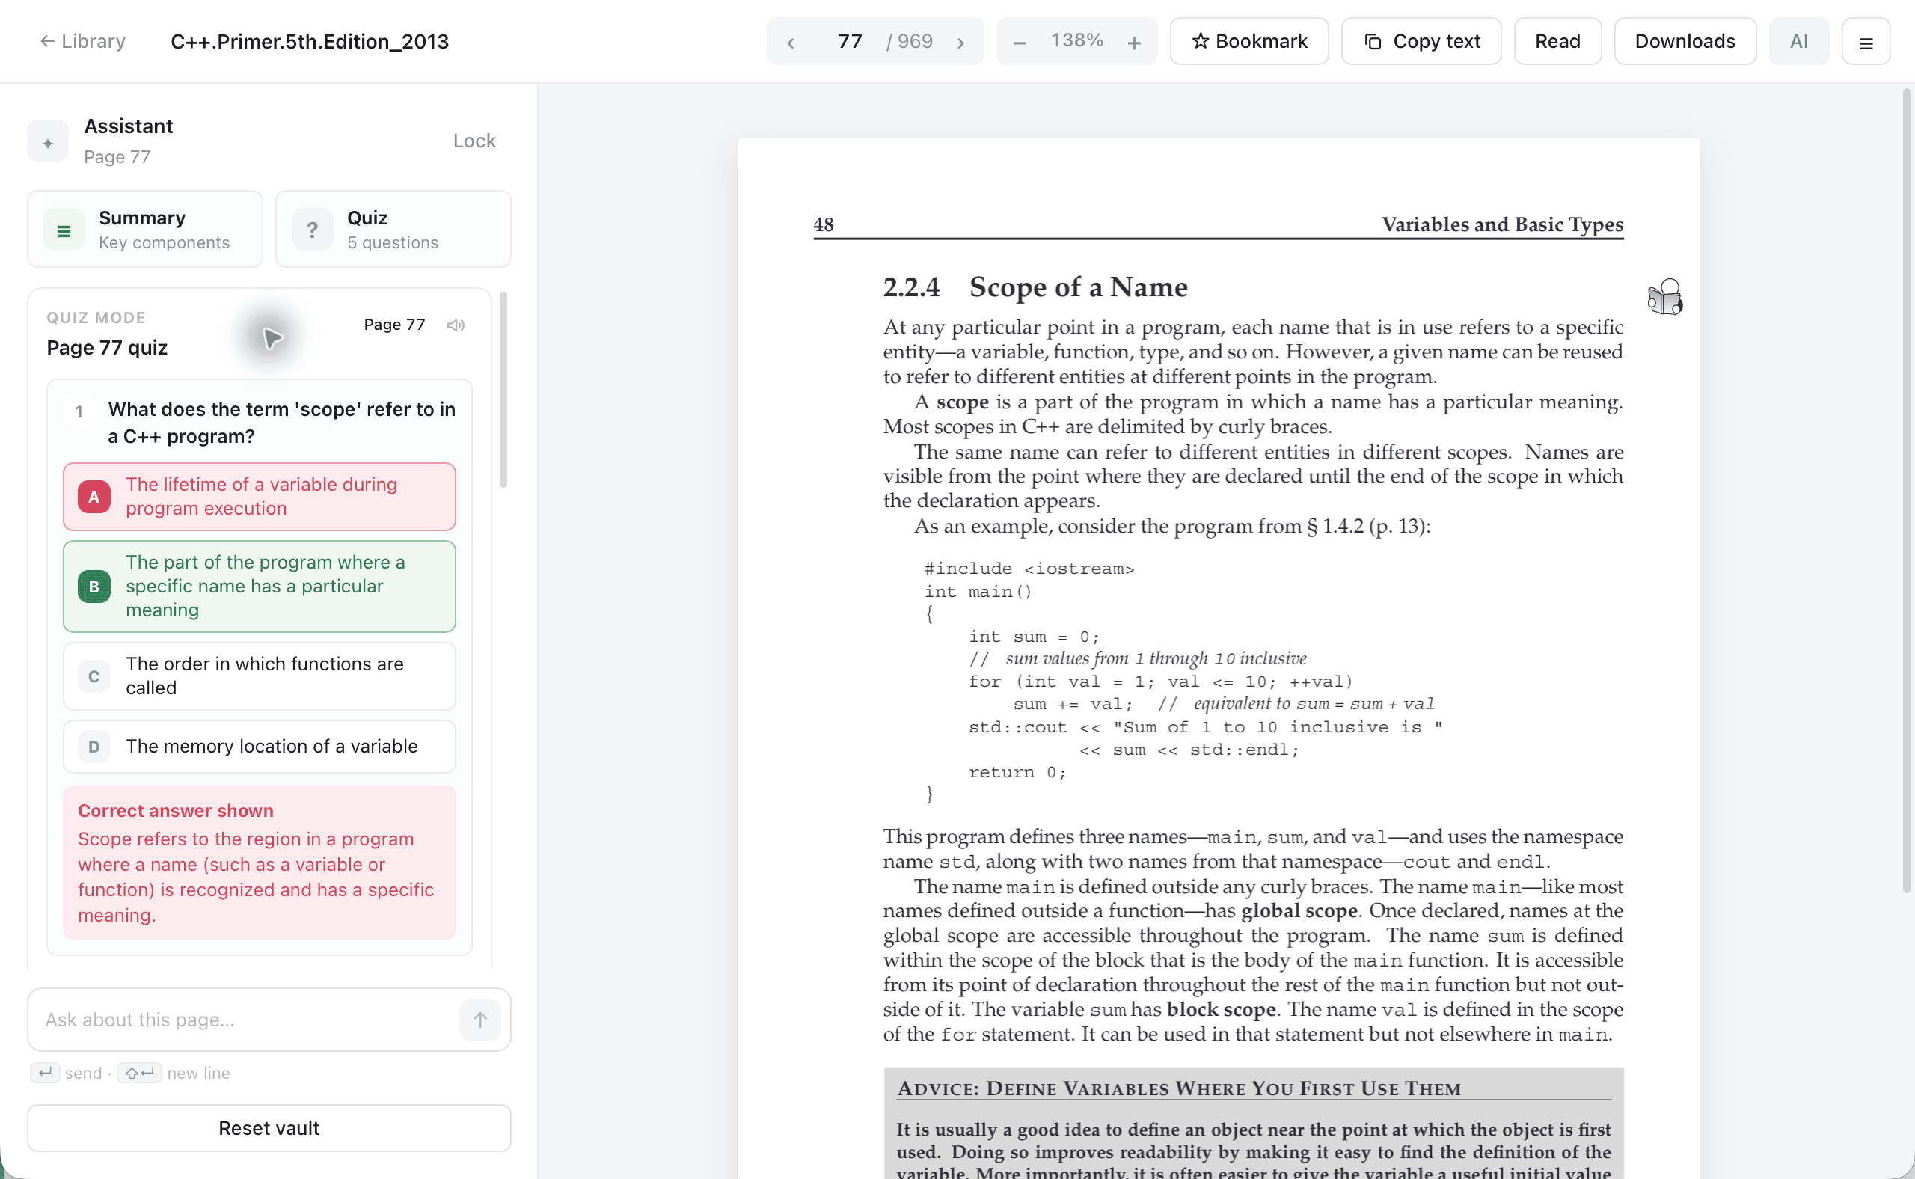Screen dimensions: 1915x1179
Task: Open the Downloads panel
Action: click(1684, 41)
